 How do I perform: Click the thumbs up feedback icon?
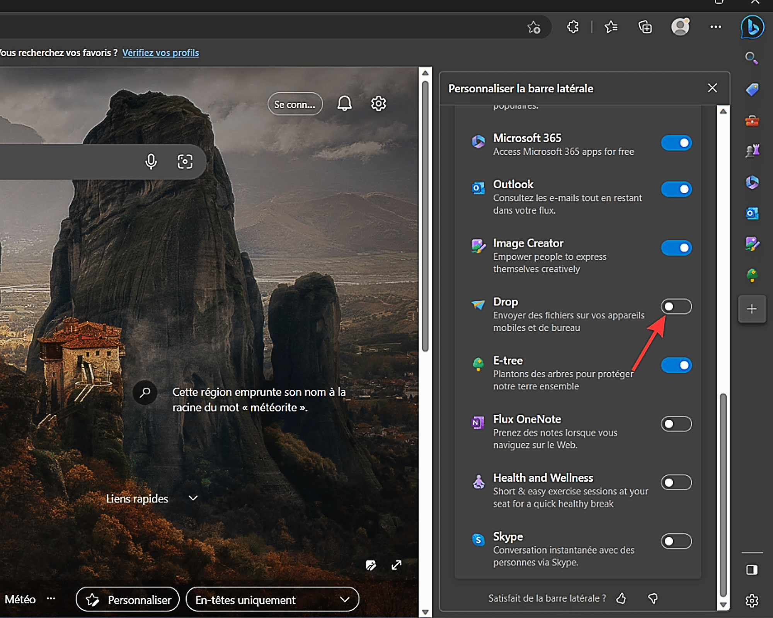[621, 598]
